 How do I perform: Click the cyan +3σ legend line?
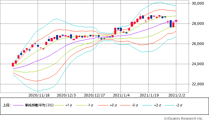[x=147, y=105]
